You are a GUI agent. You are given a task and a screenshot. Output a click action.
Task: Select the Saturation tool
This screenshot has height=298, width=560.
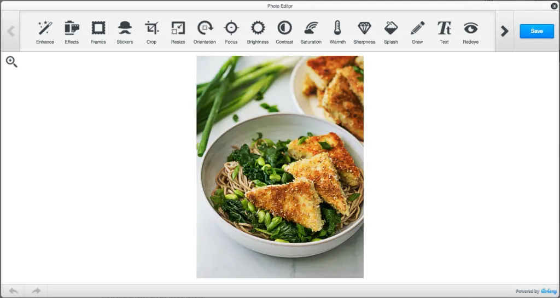(x=311, y=32)
